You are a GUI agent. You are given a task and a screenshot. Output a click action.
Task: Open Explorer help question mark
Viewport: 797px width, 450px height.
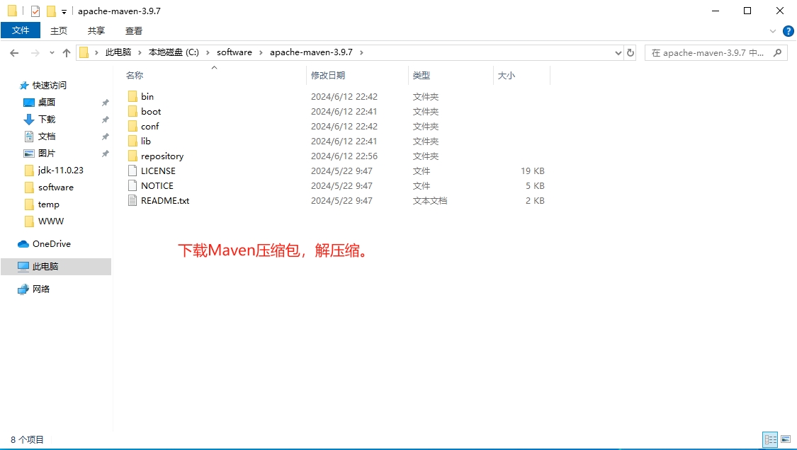pyautogui.click(x=788, y=31)
